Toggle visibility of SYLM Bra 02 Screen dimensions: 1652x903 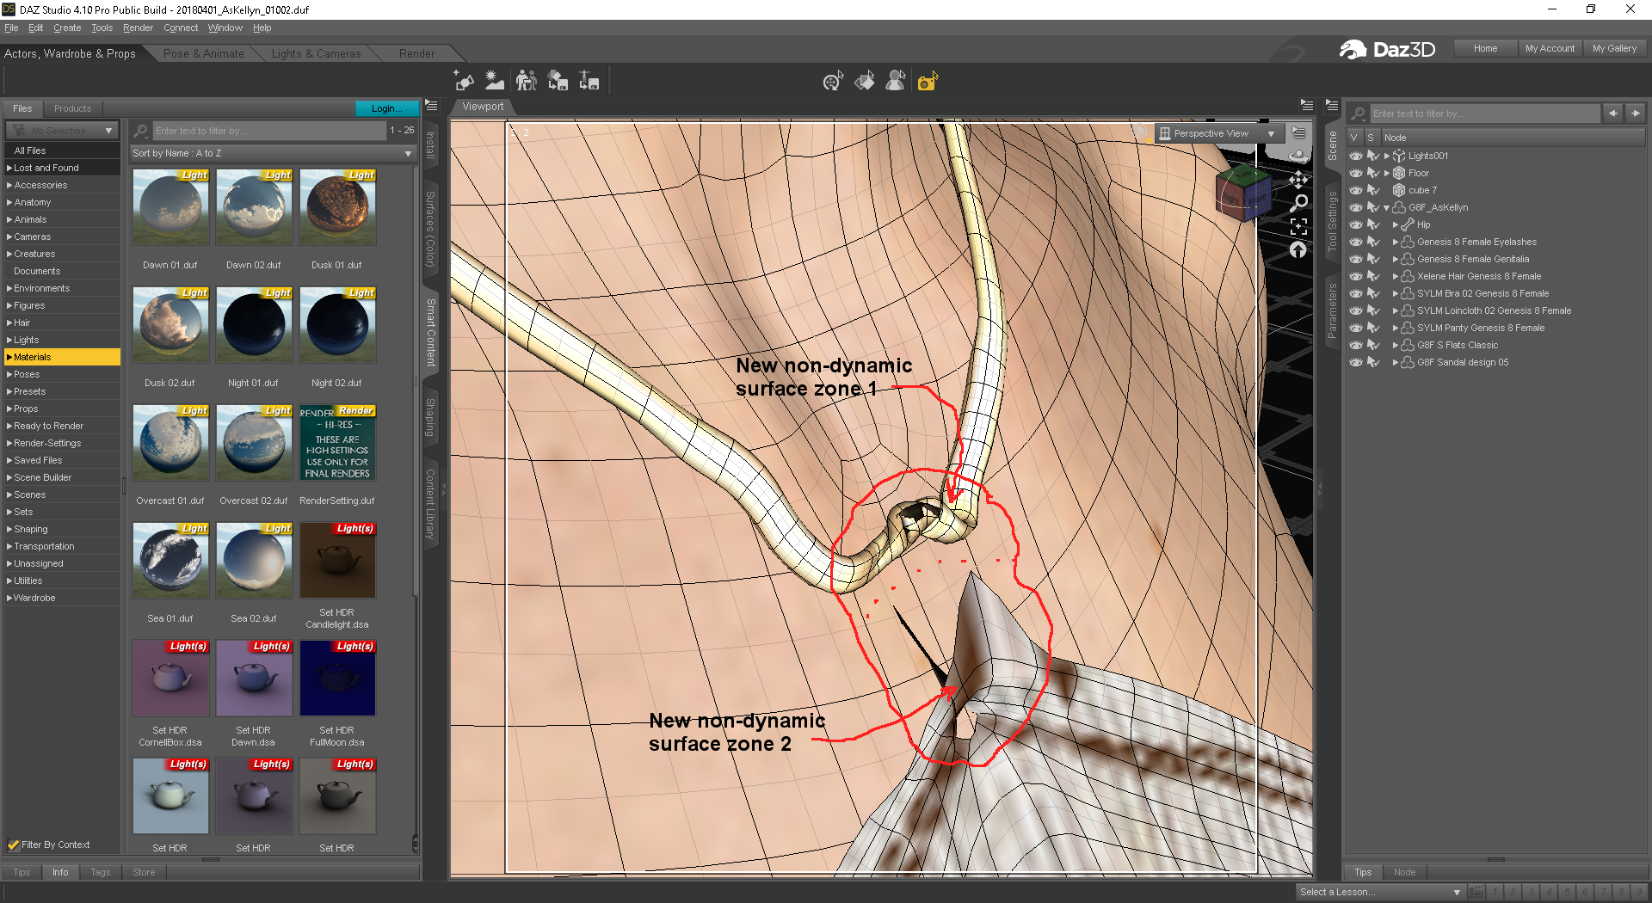point(1356,293)
